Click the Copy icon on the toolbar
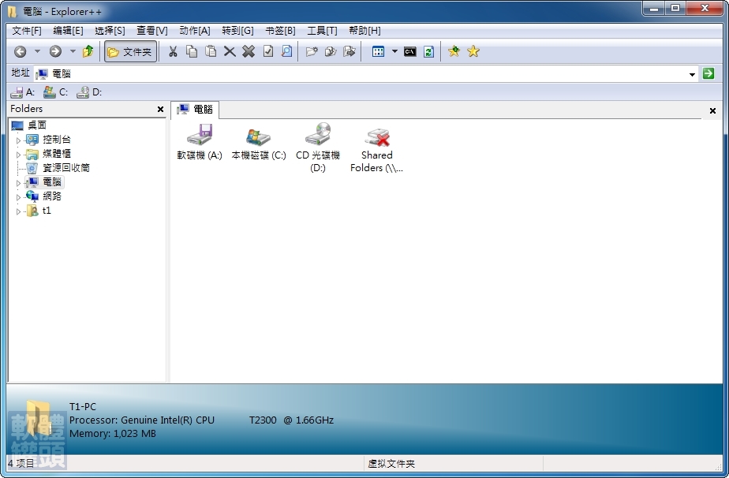The height and width of the screenshot is (478, 729). click(190, 51)
